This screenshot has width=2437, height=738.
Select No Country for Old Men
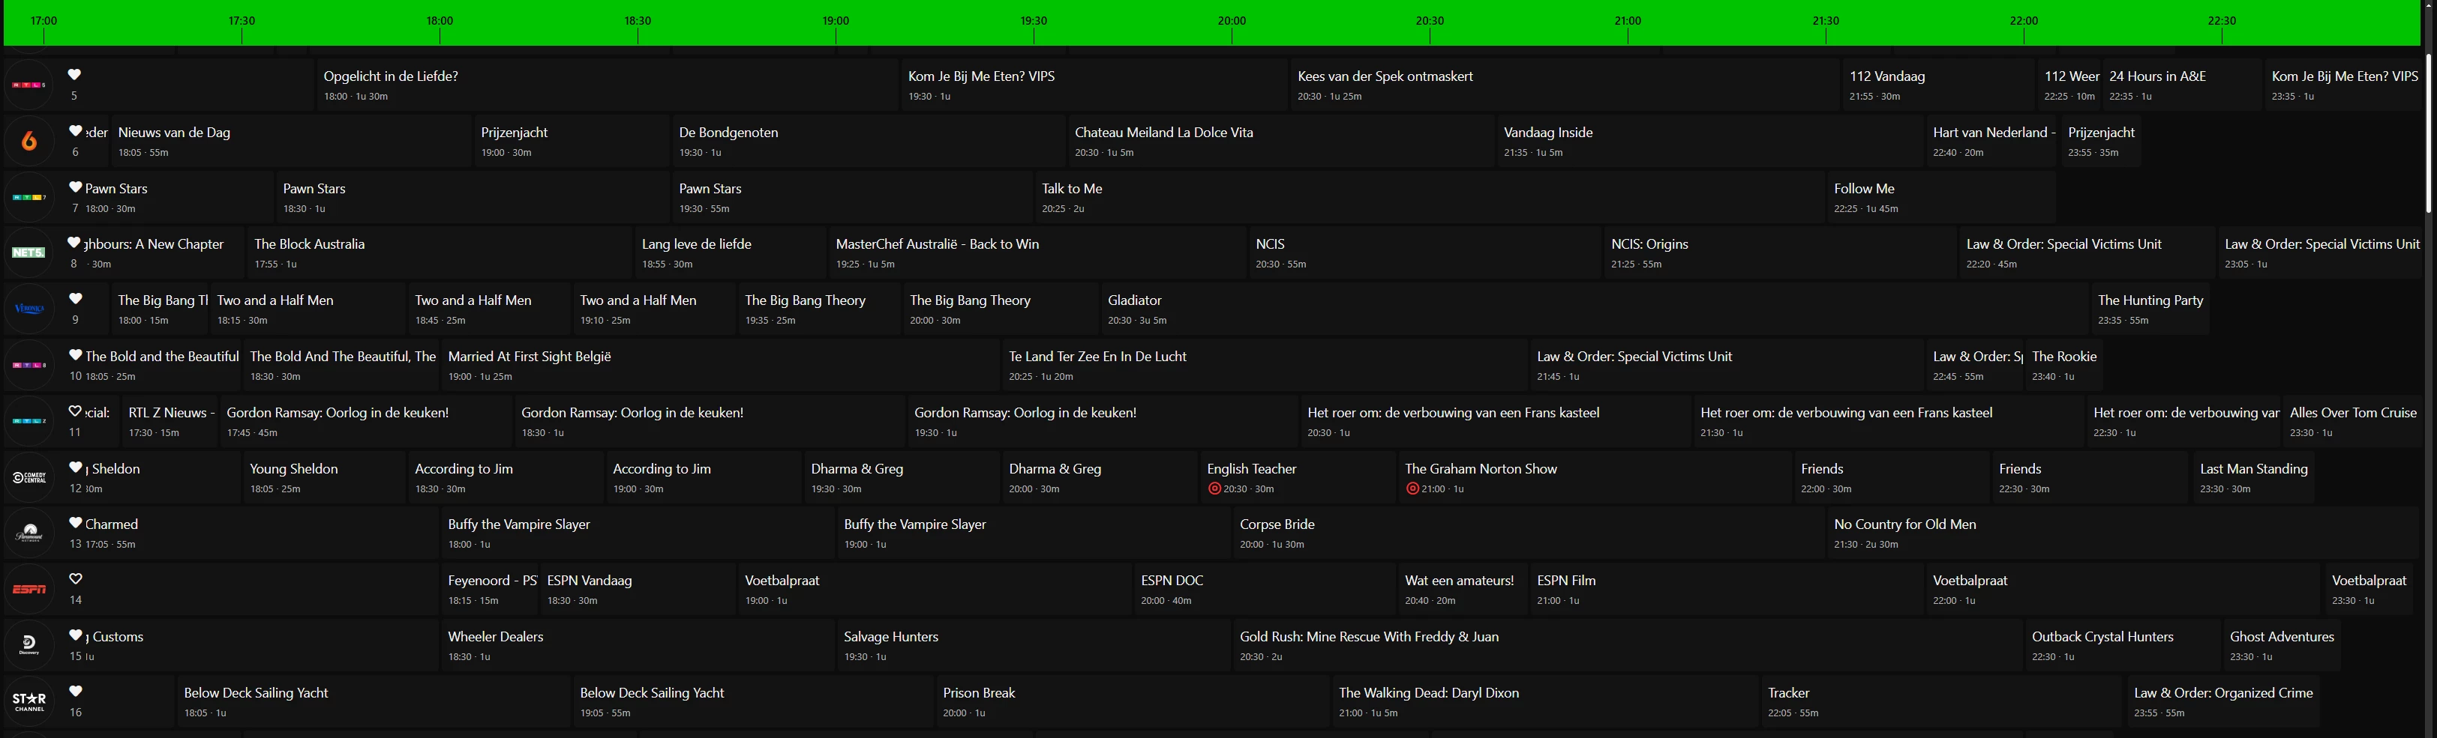[x=2124, y=533]
